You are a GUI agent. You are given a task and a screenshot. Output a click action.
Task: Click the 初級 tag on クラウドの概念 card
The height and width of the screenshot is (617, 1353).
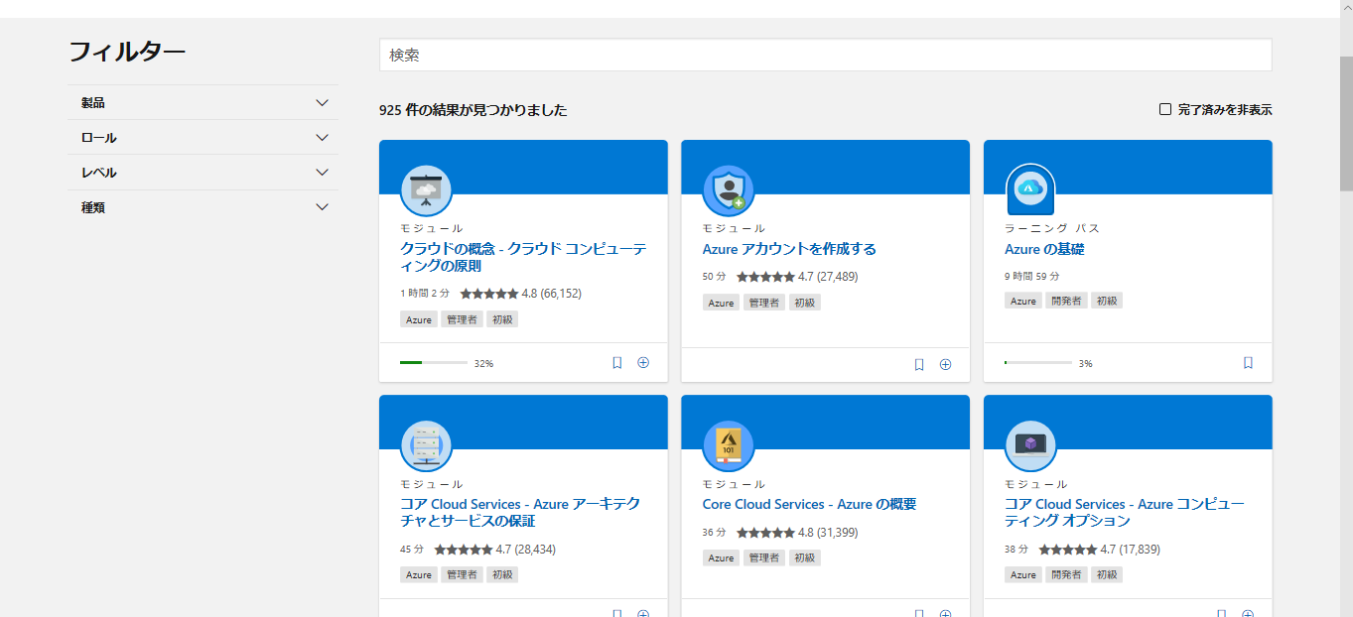point(502,319)
